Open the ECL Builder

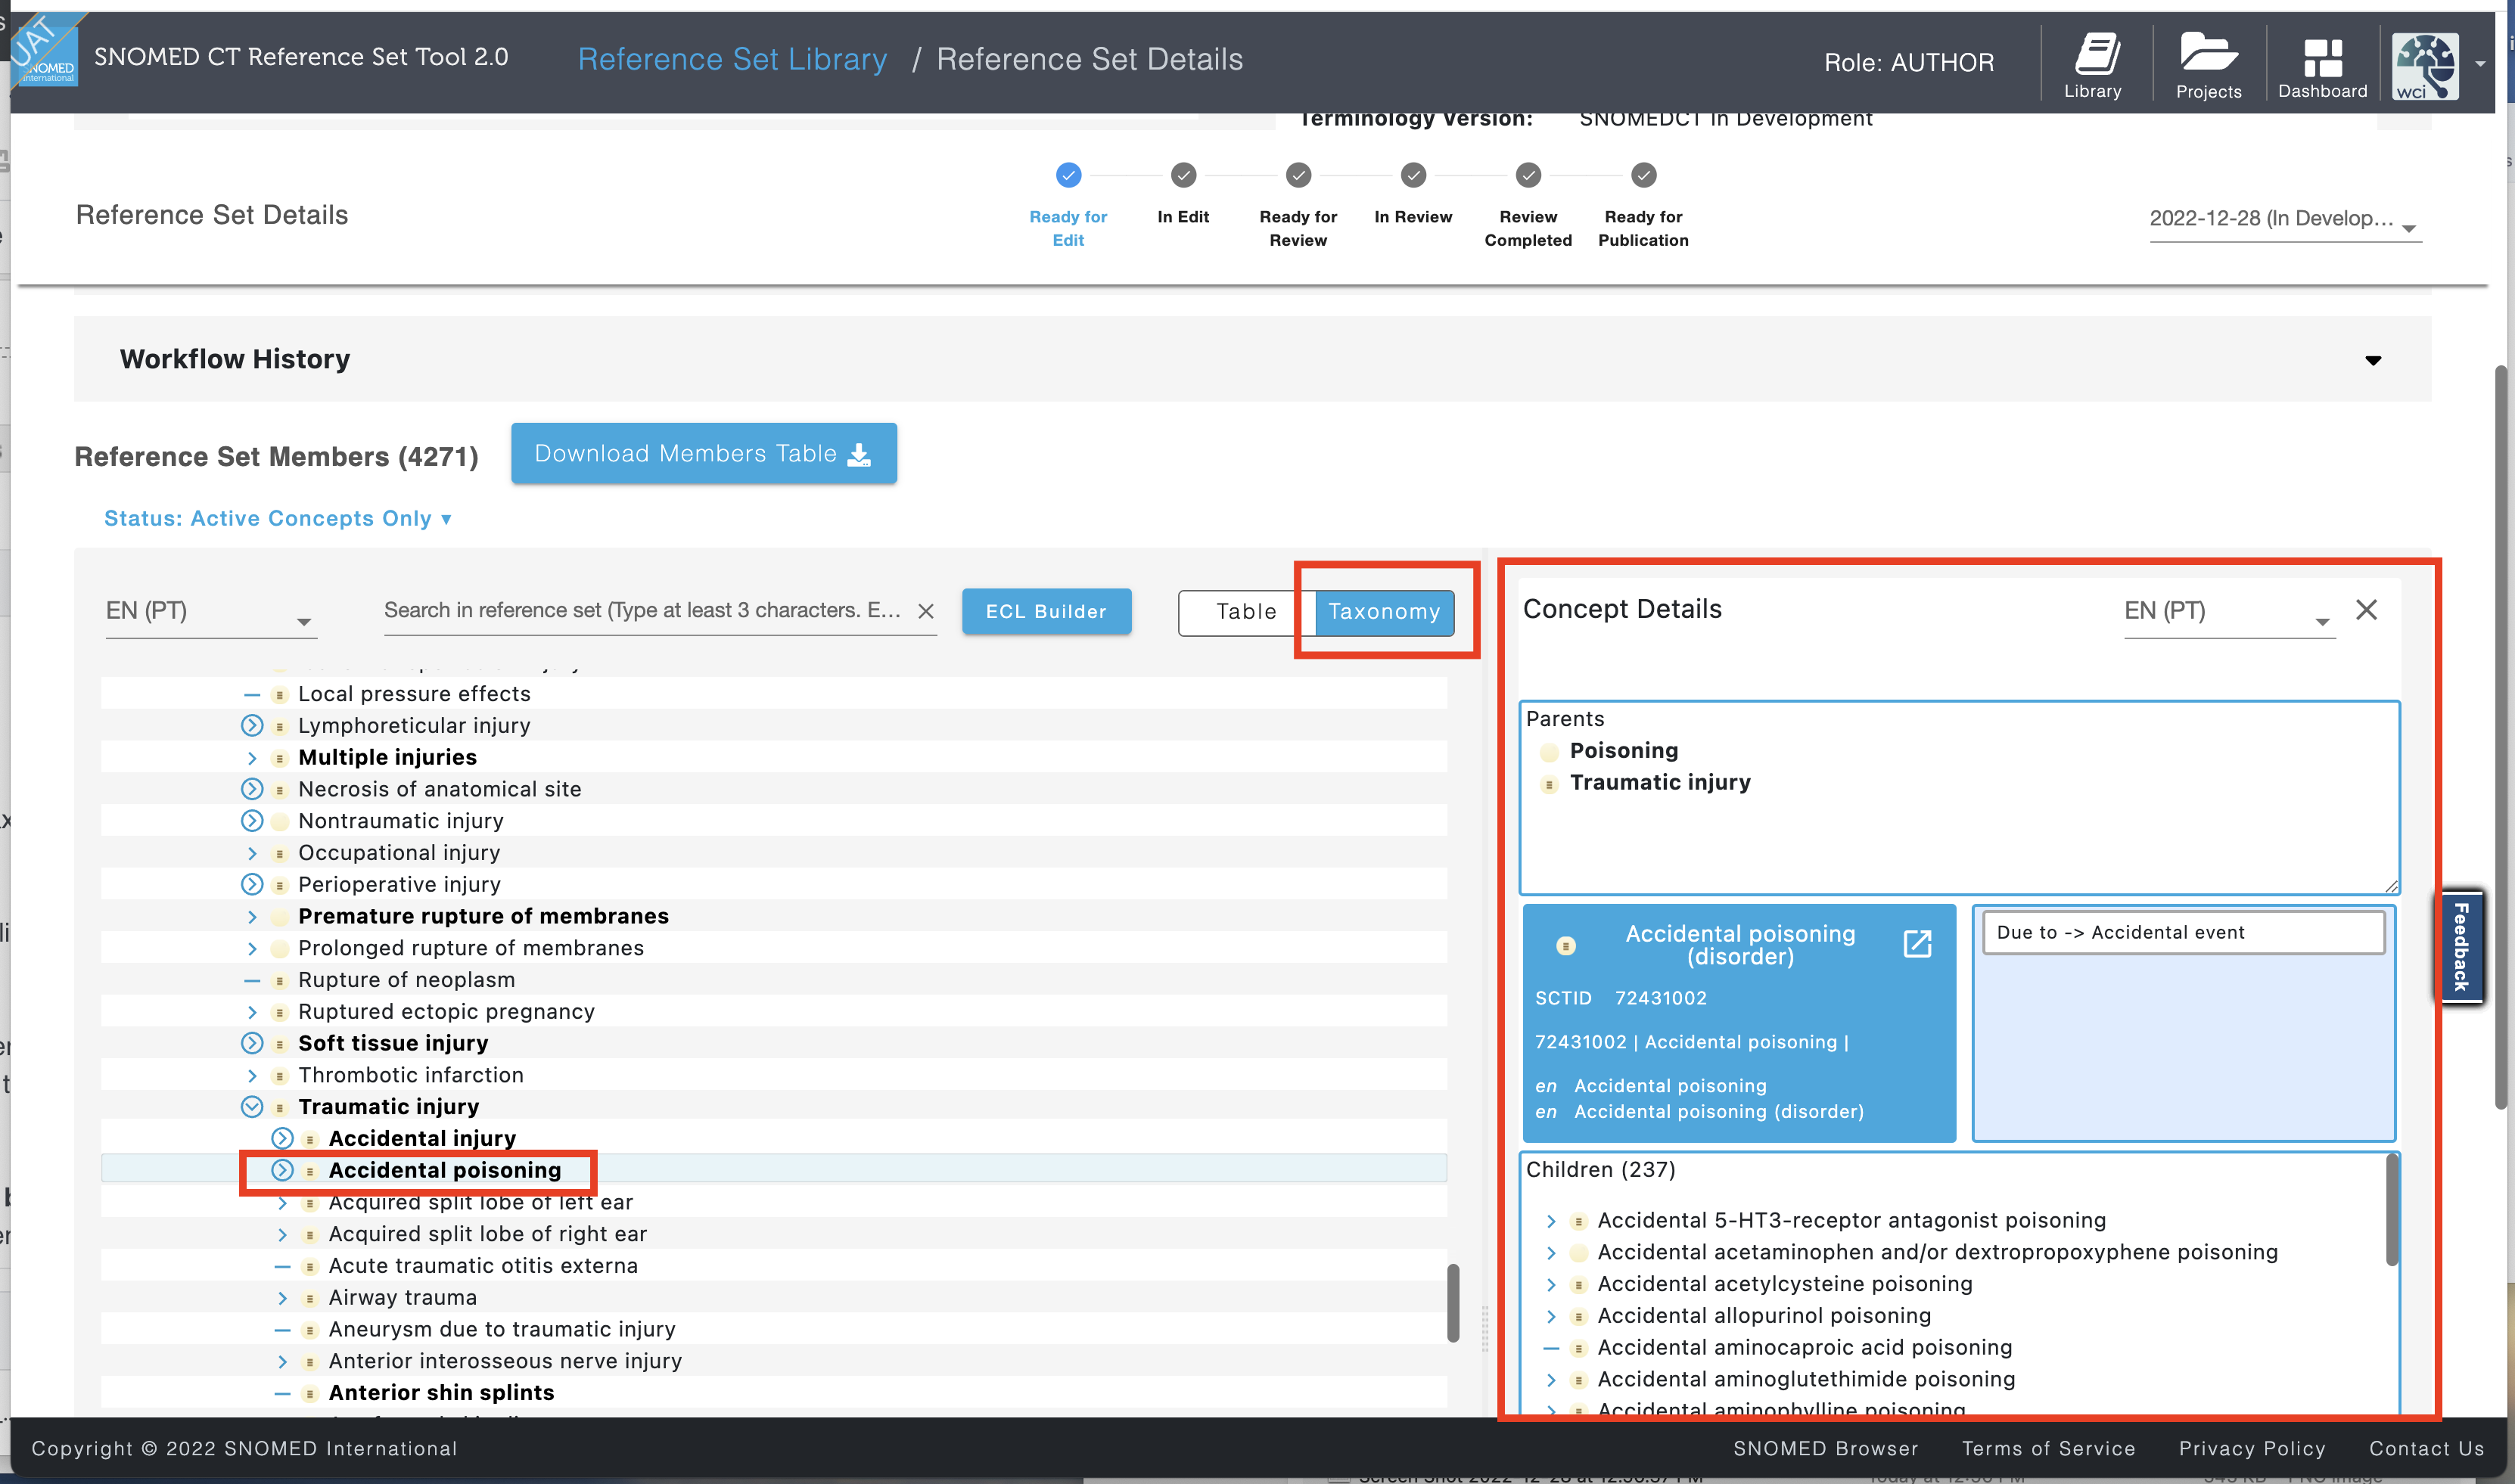point(1046,611)
